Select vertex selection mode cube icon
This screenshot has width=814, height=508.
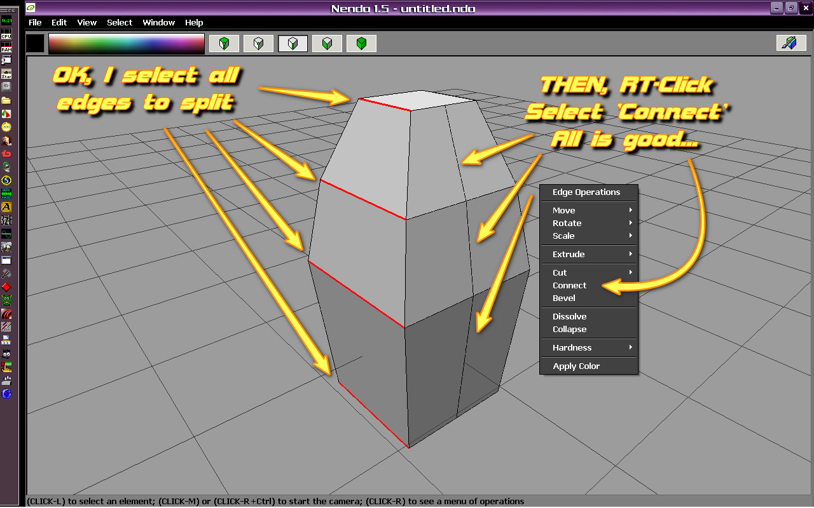tap(258, 44)
